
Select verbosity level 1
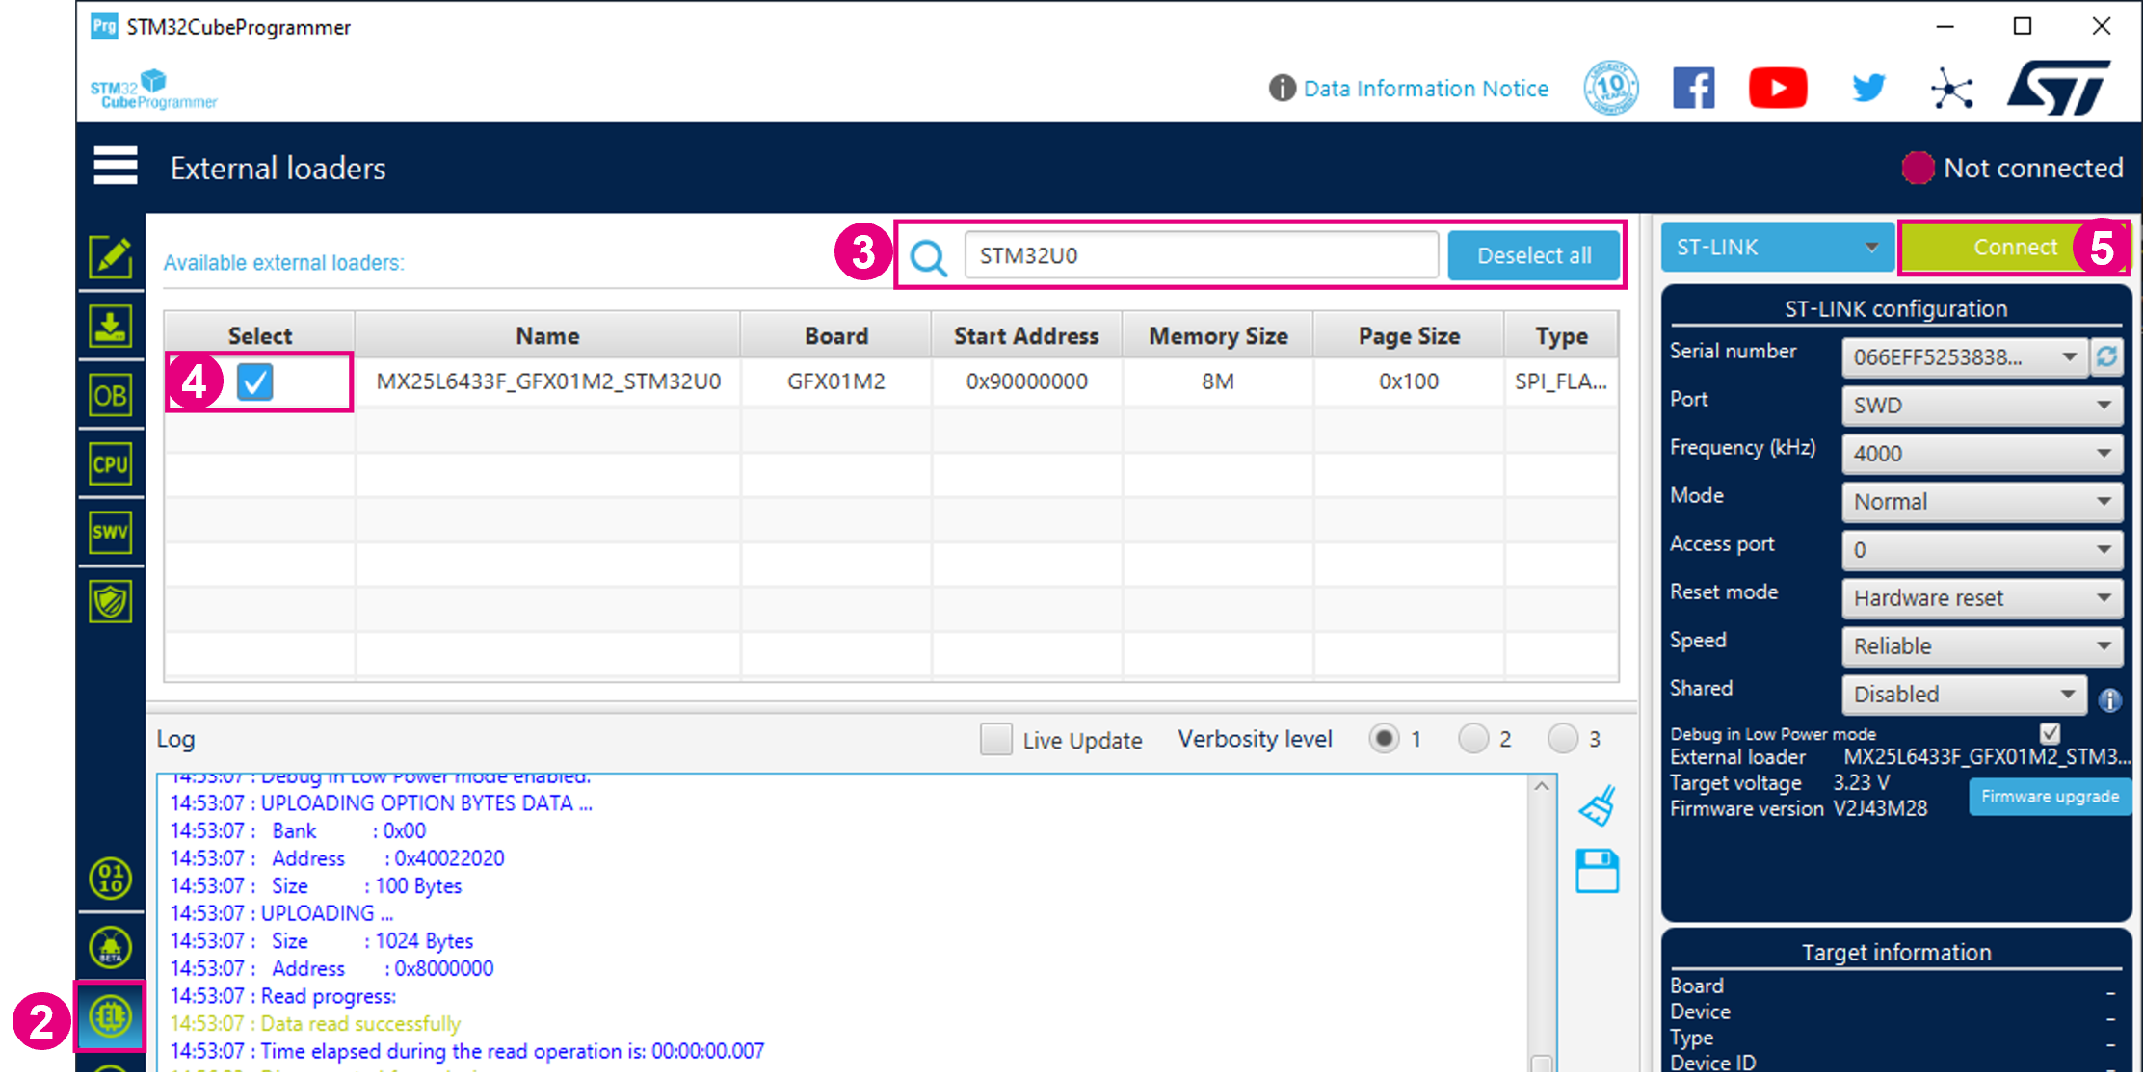click(x=1384, y=739)
